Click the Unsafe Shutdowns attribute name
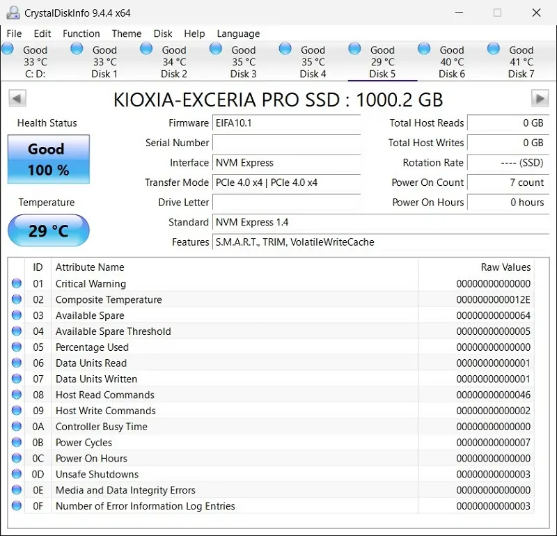Image resolution: width=557 pixels, height=536 pixels. coord(97,474)
